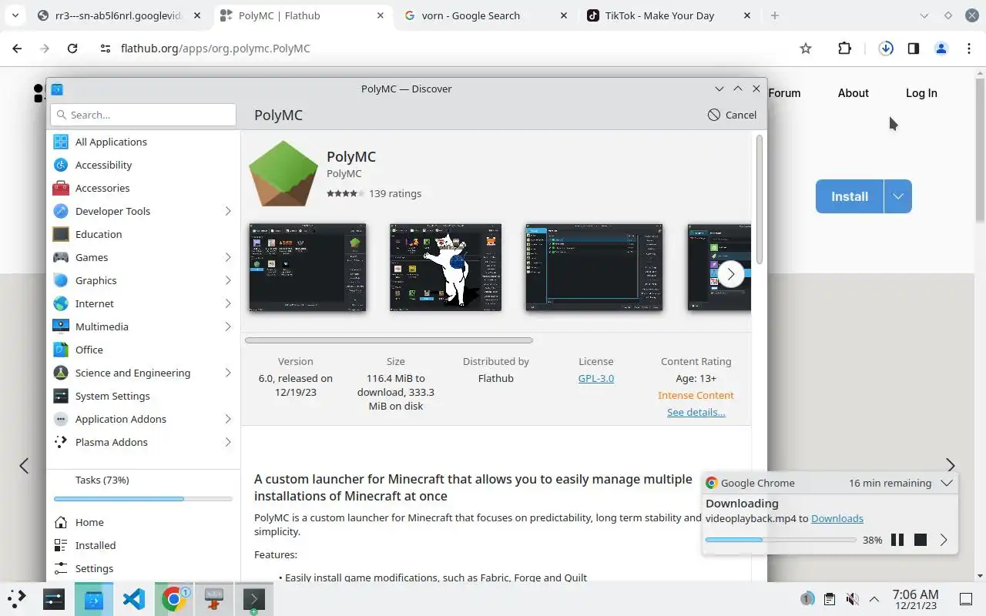This screenshot has height=616, width=986.
Task: Open the Installed applications list
Action: pos(143,545)
